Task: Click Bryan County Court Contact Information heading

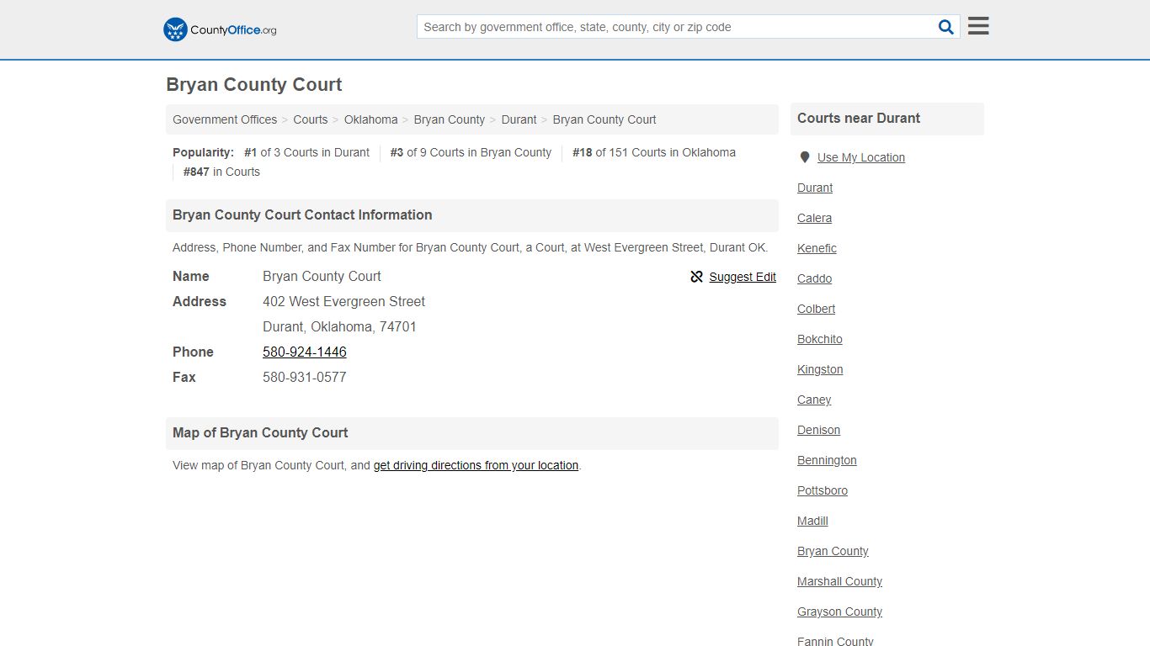Action: coord(302,215)
